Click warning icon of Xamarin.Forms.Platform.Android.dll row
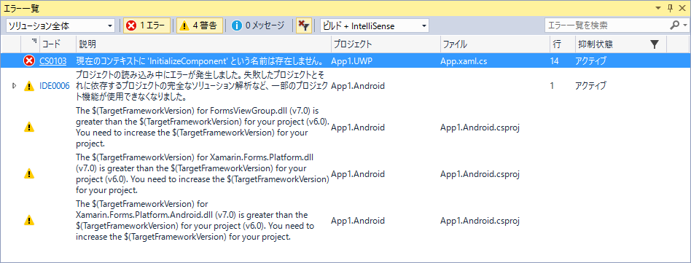The width and height of the screenshot is (691, 263). click(x=29, y=220)
